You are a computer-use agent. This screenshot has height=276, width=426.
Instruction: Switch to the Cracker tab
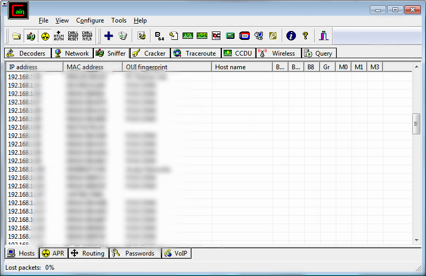[x=150, y=53]
